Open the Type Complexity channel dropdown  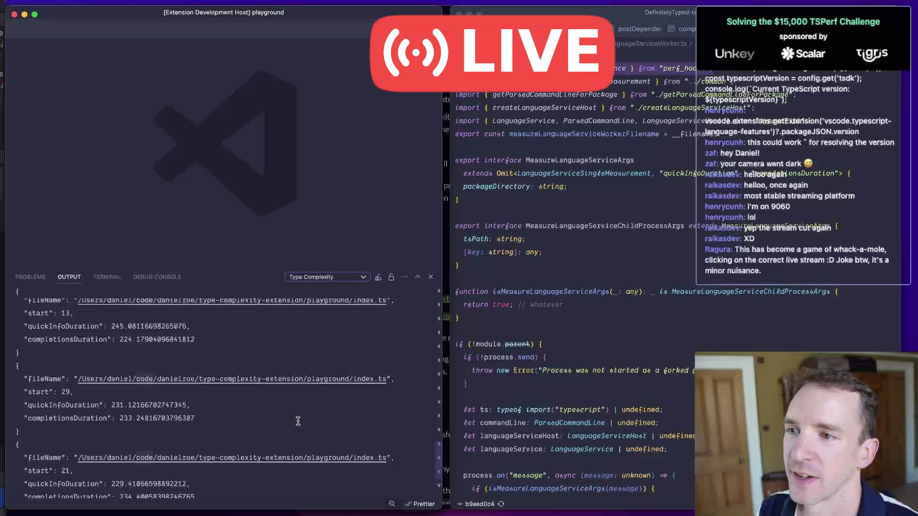point(327,277)
